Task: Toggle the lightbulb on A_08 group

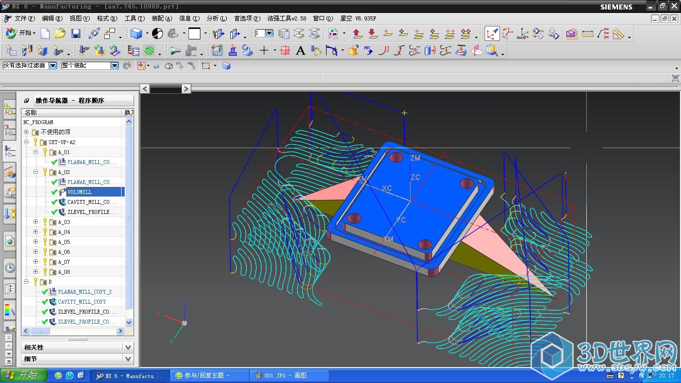Action: pos(45,272)
